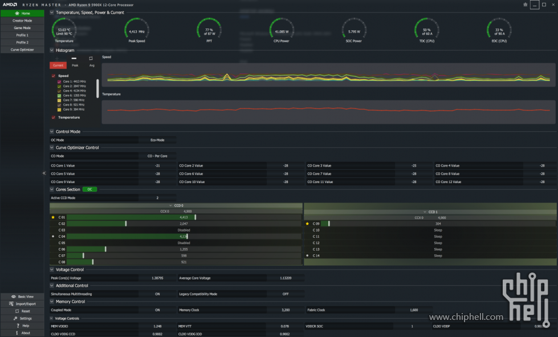
Task: Toggle the Core 4: 4134 MHz checkbox
Action: tap(59, 91)
